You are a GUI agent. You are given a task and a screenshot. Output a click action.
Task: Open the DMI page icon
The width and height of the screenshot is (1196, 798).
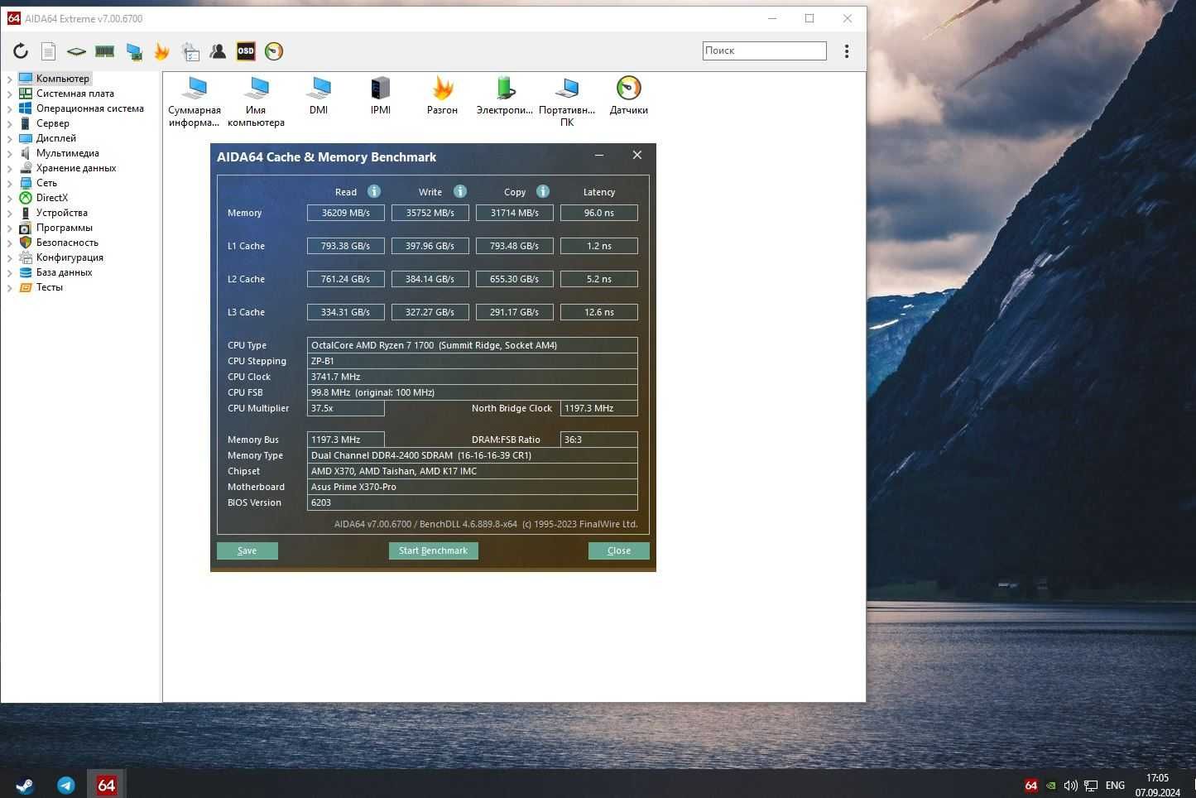(319, 96)
